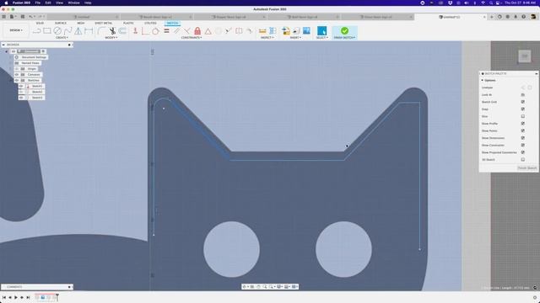Viewport: 540px width, 303px height.
Task: Switch to the Plastic tab
Action: [x=128, y=23]
